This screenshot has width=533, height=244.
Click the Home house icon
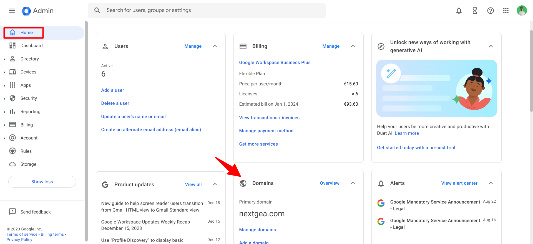coord(12,32)
